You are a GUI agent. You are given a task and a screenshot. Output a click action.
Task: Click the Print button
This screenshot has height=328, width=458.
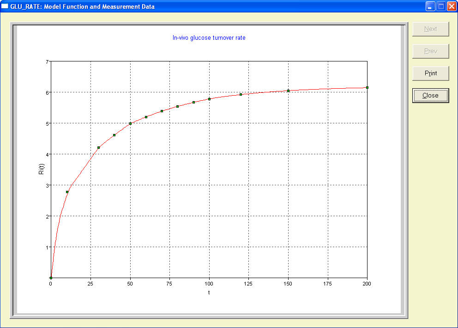click(x=430, y=73)
